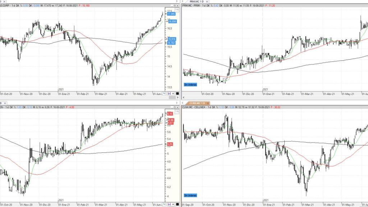Click the auto-adjust icon on bottom-left chart axis
Image resolution: width=368 pixels, height=207 pixels.
164,204
